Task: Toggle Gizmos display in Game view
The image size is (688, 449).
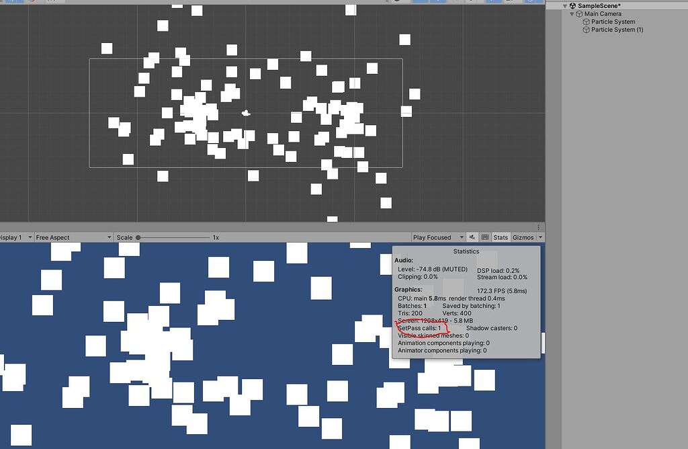Action: pos(523,237)
